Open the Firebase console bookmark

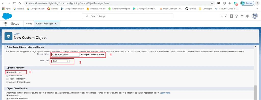(96, 9)
